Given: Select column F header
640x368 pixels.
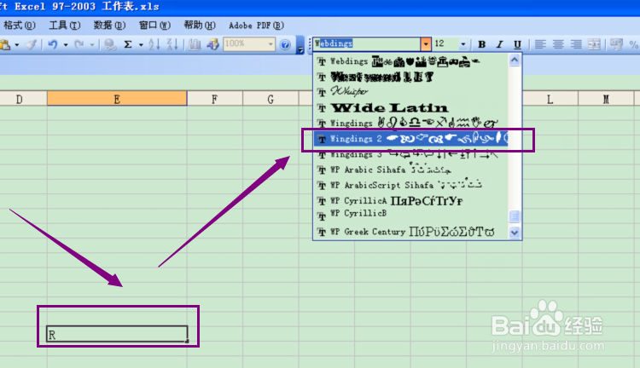Looking at the screenshot, I should click(x=215, y=99).
